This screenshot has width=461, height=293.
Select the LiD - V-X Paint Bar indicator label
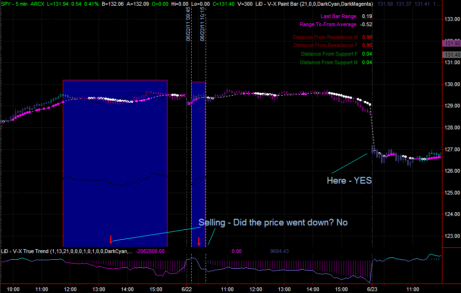coord(314,4)
